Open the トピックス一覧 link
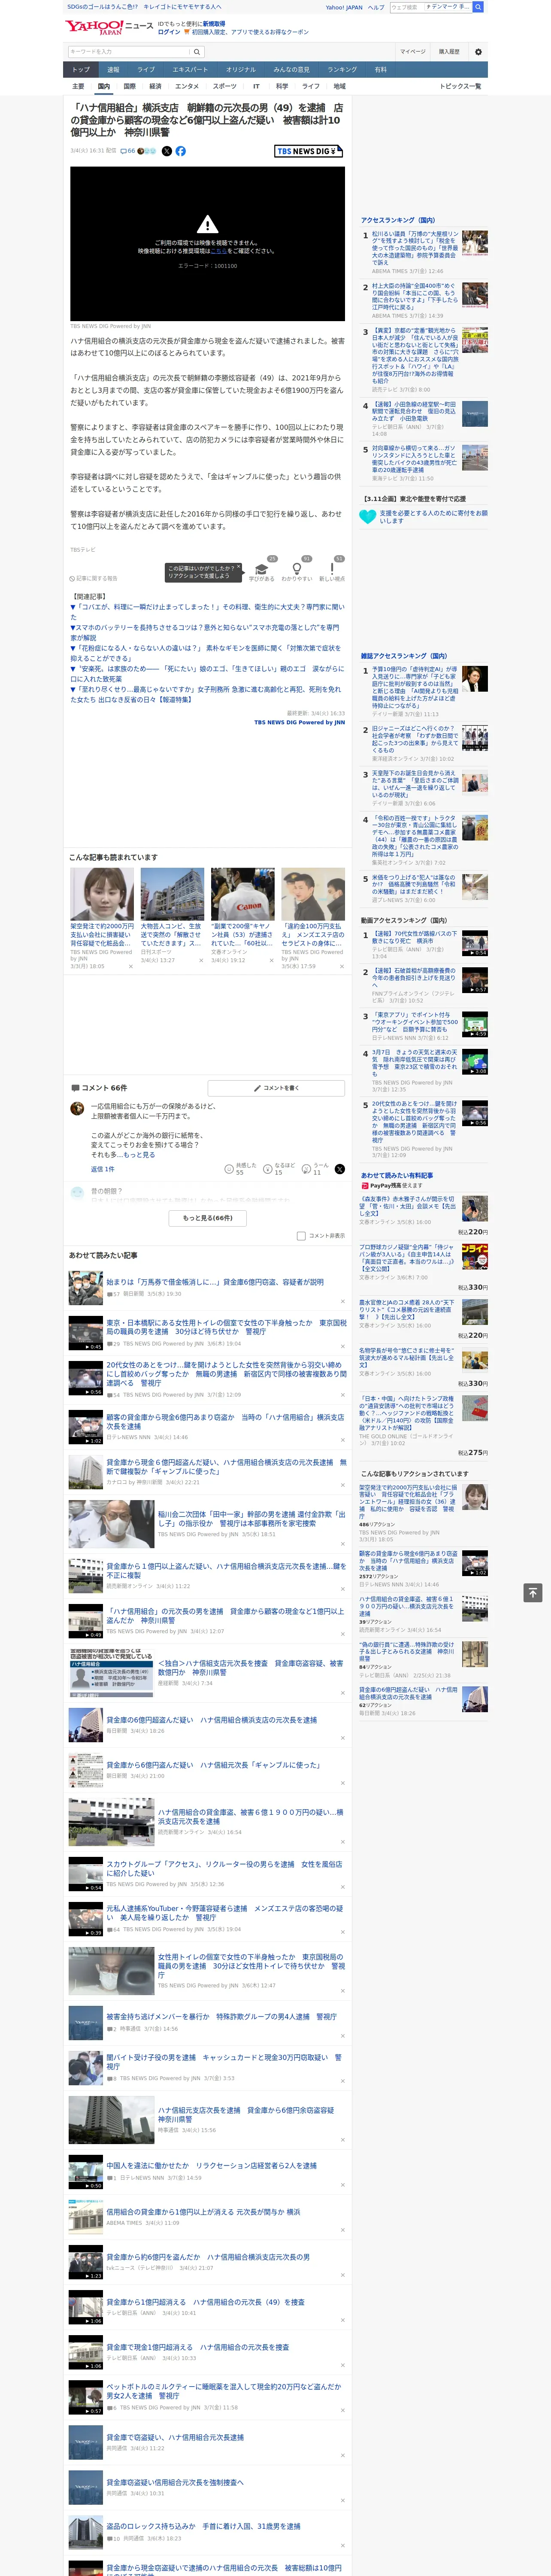This screenshot has height=2576, width=551. 461,86
